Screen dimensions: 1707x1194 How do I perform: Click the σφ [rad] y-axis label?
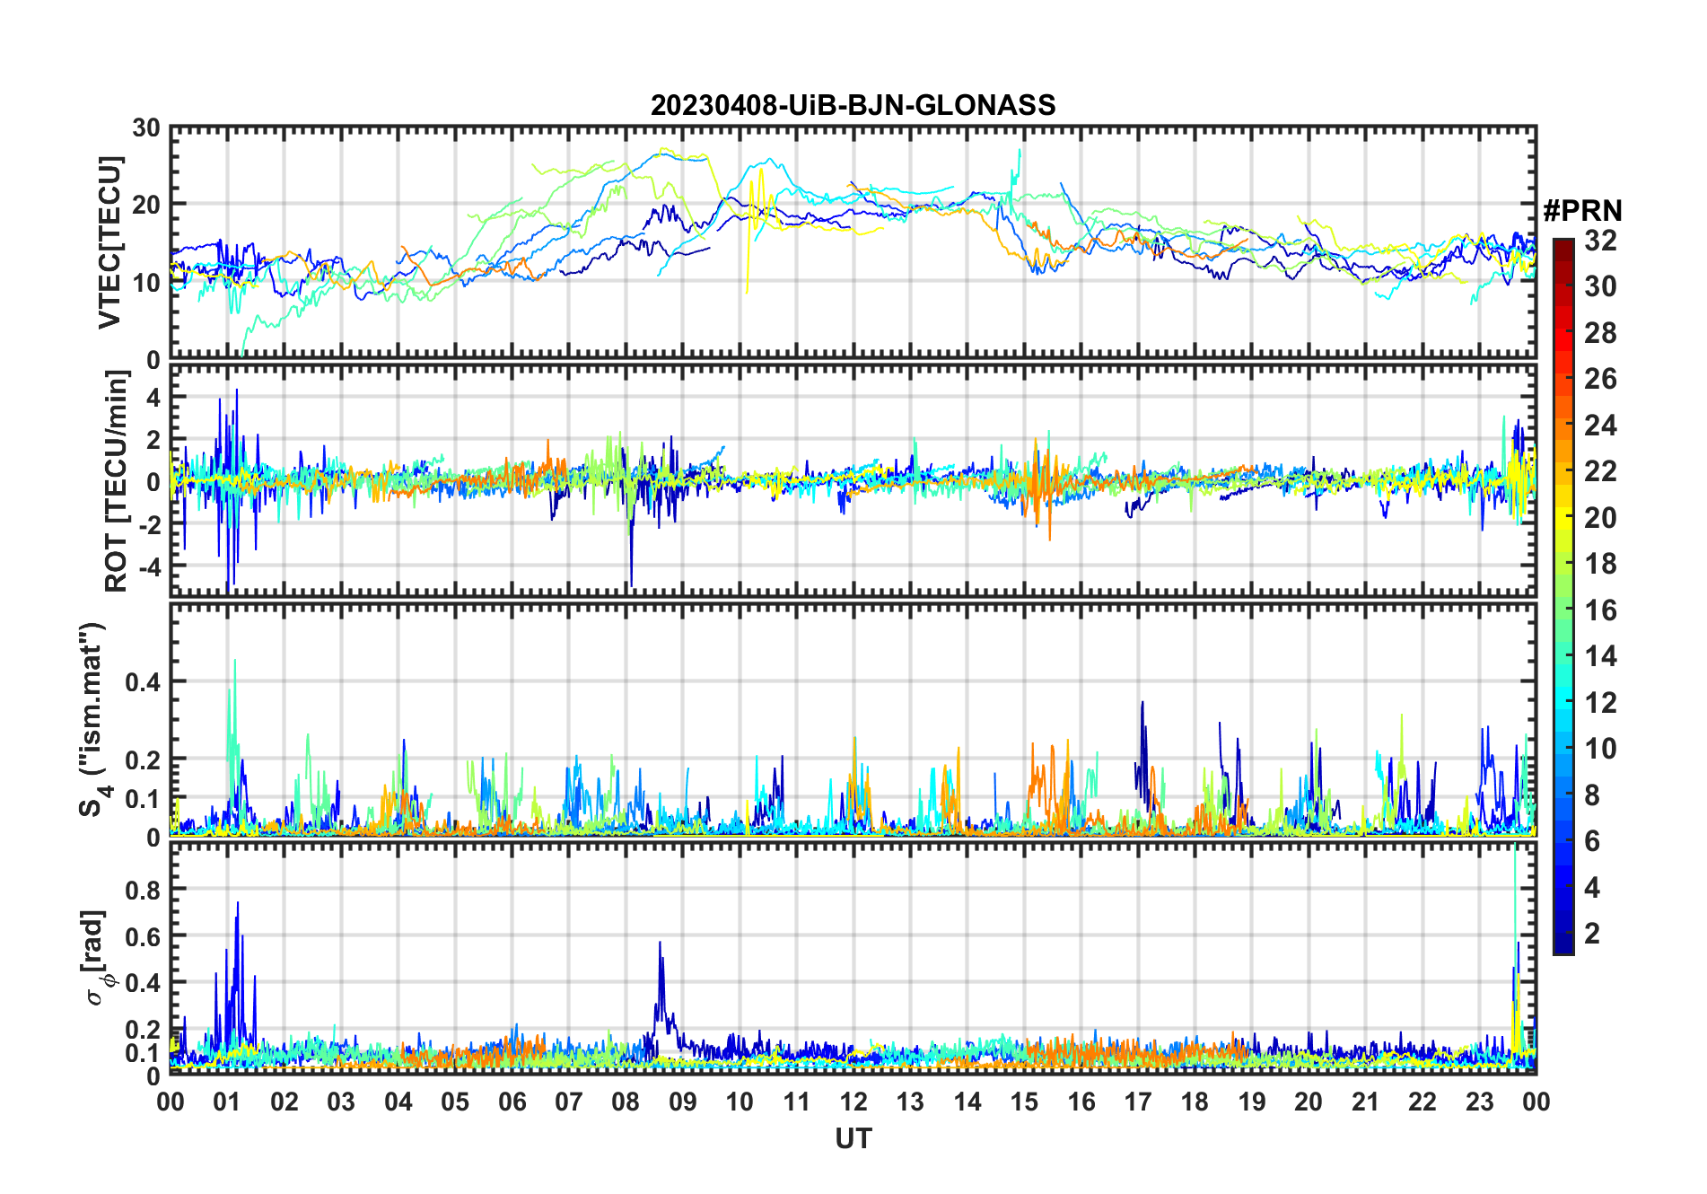[x=99, y=958]
